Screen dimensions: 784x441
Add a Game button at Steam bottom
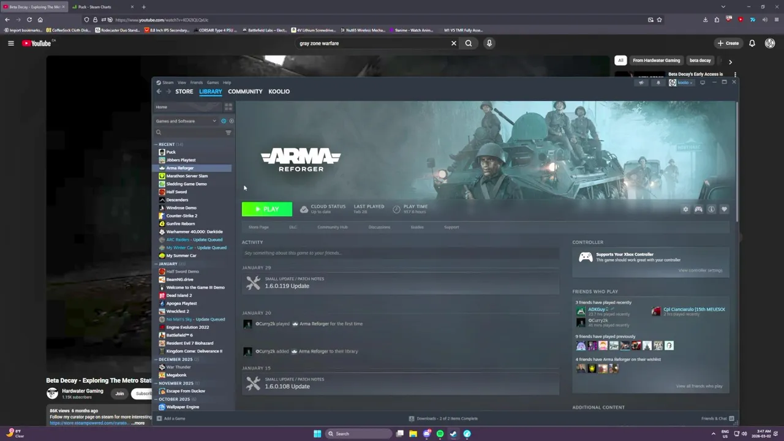pyautogui.click(x=171, y=418)
